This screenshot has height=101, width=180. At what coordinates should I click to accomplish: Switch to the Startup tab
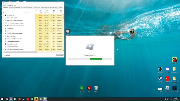tap(37, 8)
